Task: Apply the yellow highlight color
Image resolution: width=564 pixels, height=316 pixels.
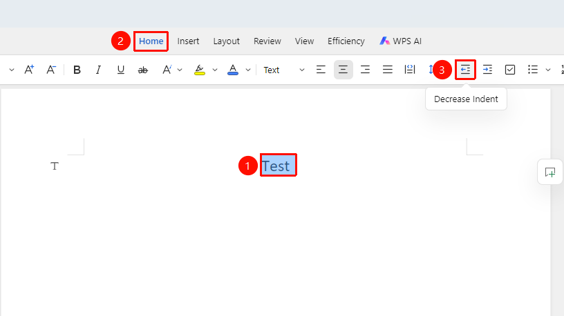Action: [200, 70]
